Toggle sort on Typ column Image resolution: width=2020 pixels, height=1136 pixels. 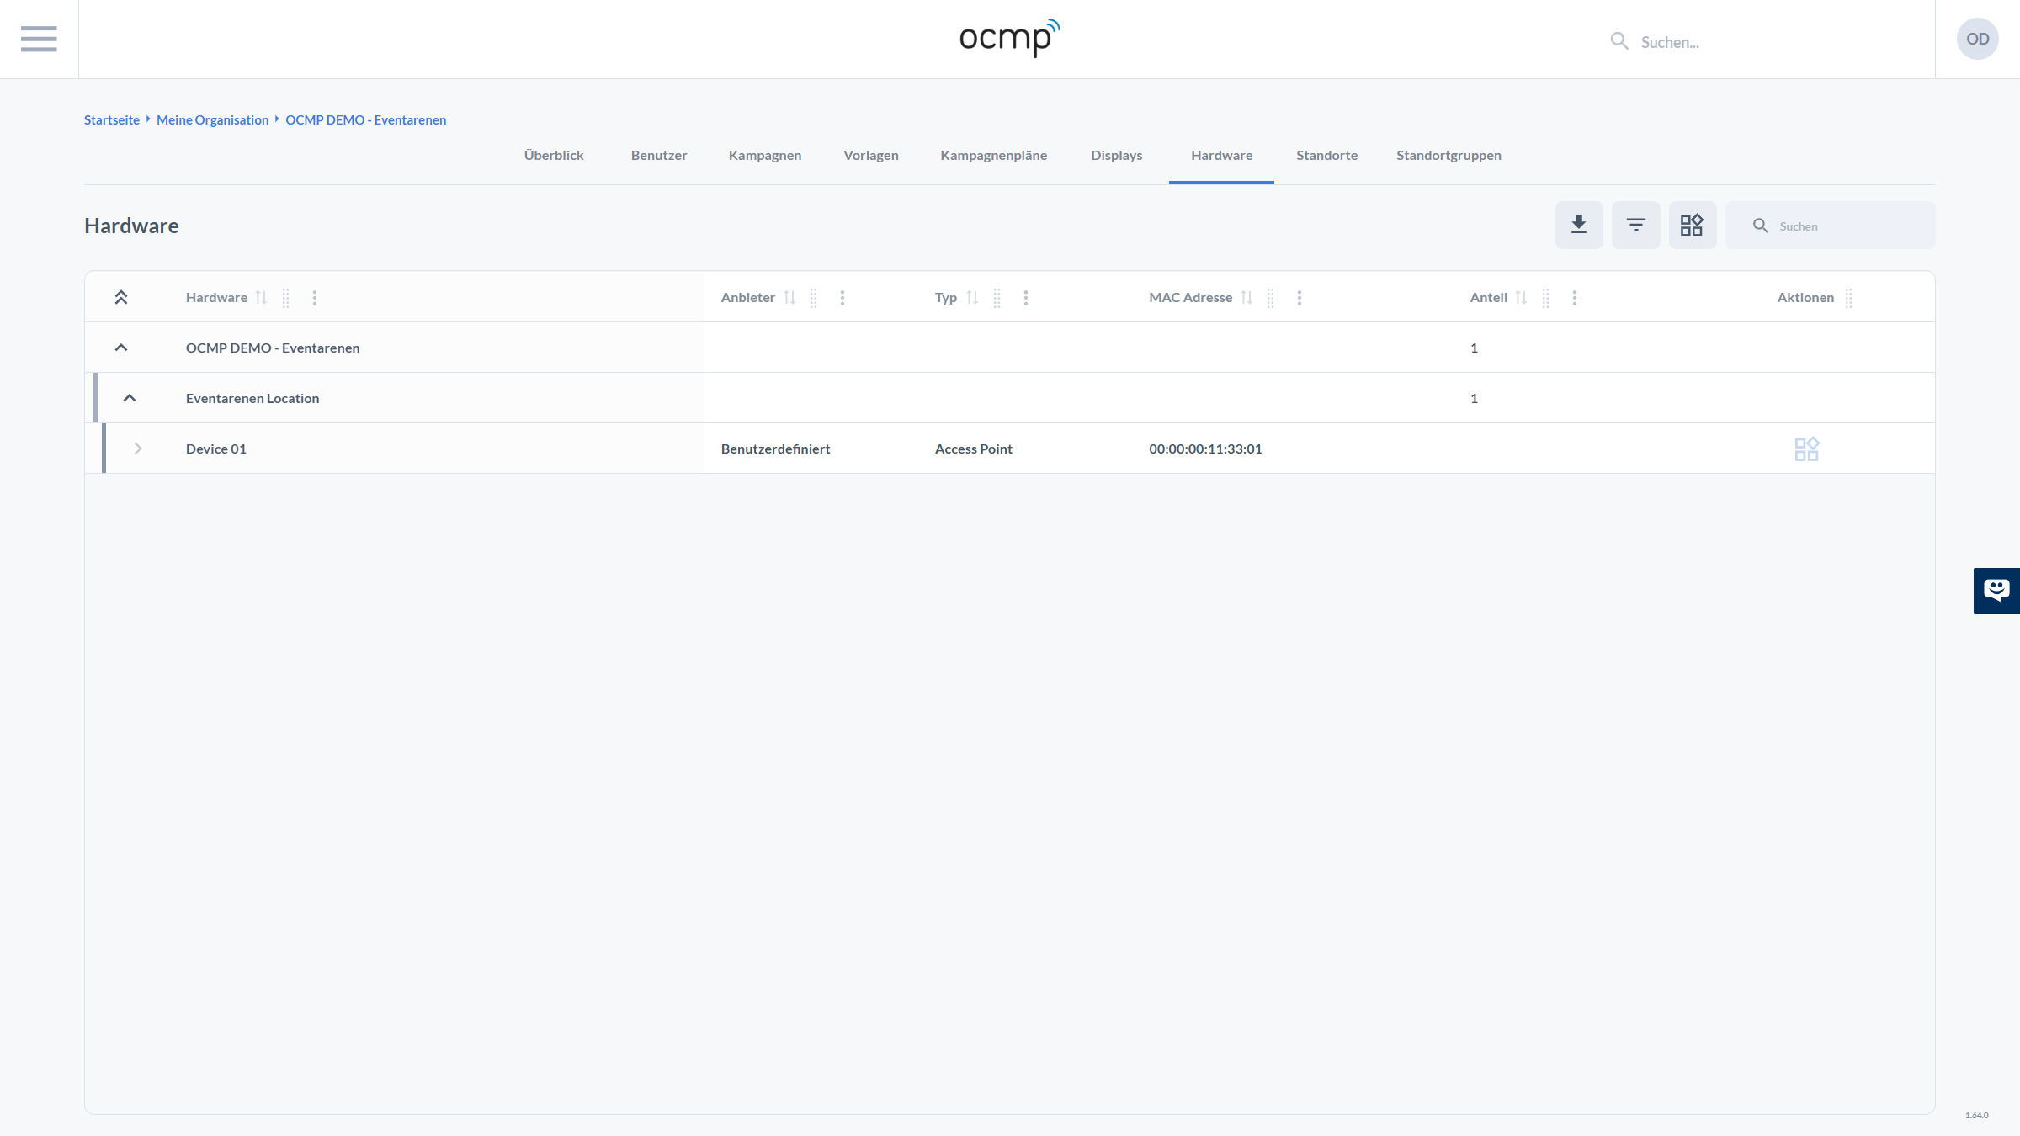(972, 298)
